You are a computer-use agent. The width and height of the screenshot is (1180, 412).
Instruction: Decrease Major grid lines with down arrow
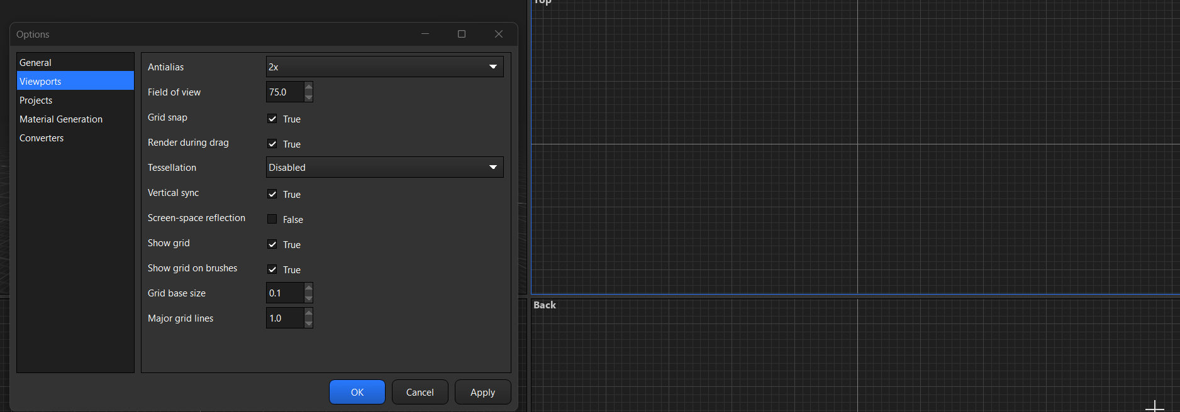(x=308, y=323)
